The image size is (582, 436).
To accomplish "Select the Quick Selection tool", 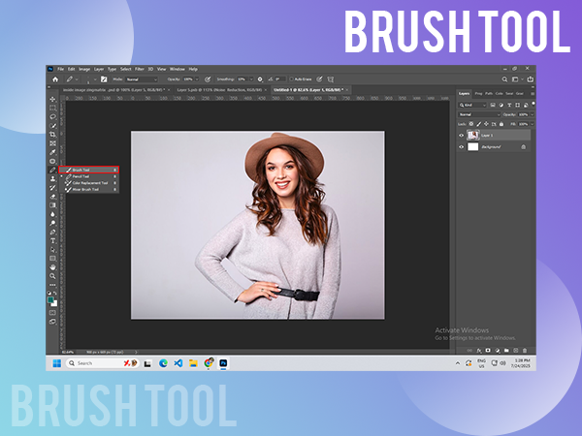I will click(x=52, y=126).
